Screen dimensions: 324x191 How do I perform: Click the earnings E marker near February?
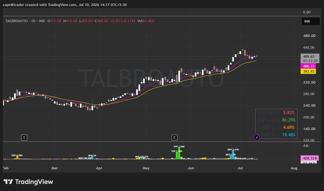(x=24, y=137)
